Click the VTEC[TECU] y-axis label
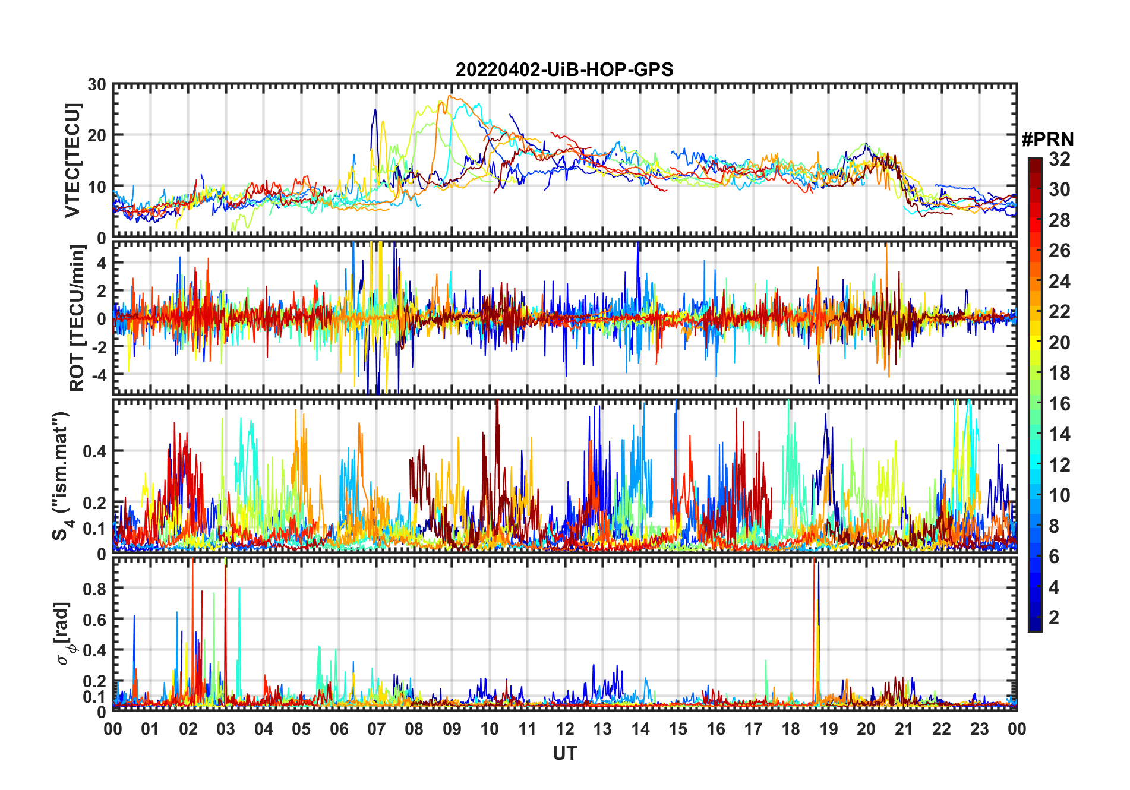 point(72,161)
